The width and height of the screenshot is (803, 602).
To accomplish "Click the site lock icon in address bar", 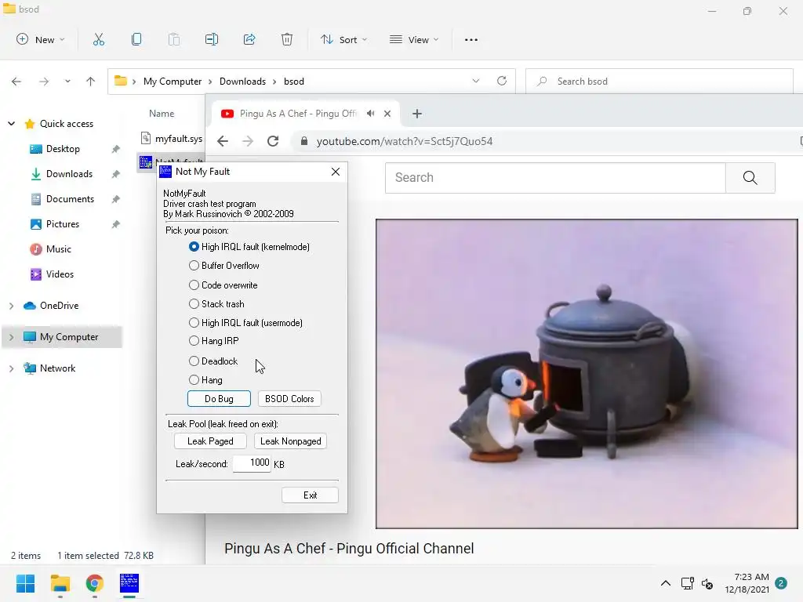I will pos(304,141).
